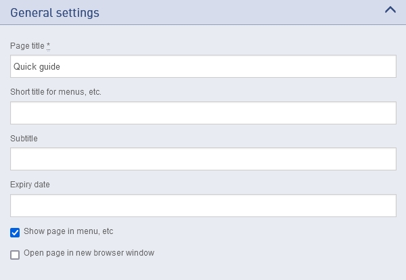Click the word "Quick" in Page title field
Screen dimensions: 406x280
(24, 67)
